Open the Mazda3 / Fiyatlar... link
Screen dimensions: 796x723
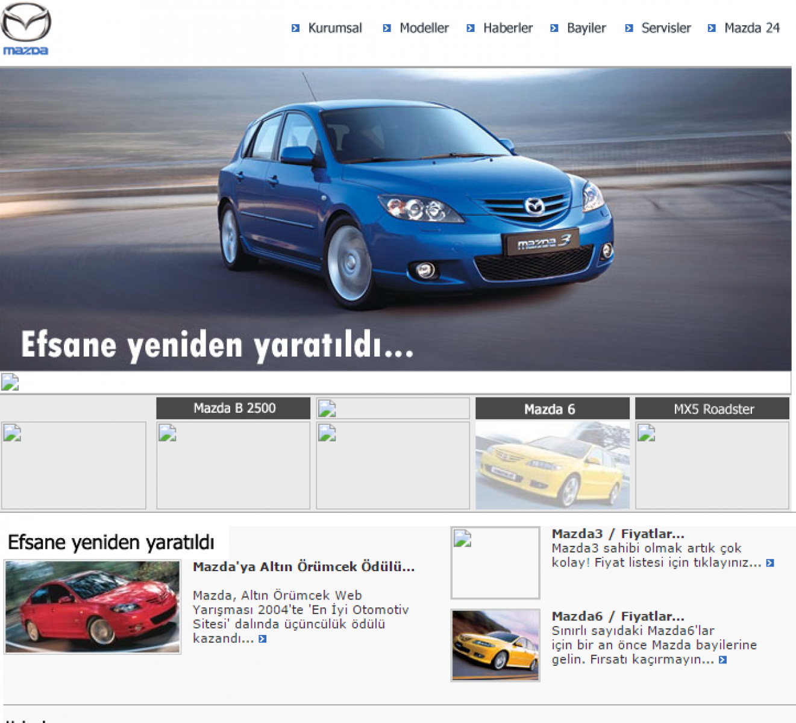(618, 534)
